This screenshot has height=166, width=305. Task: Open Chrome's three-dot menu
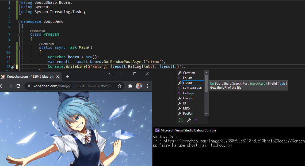pyautogui.click(x=147, y=86)
